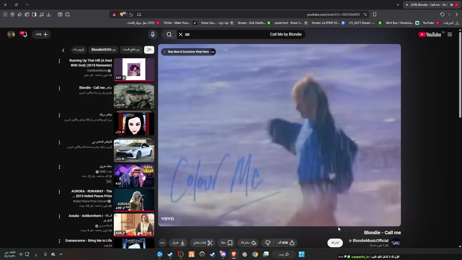Click the Create video plus button
The image size is (462, 260).
pos(42,34)
